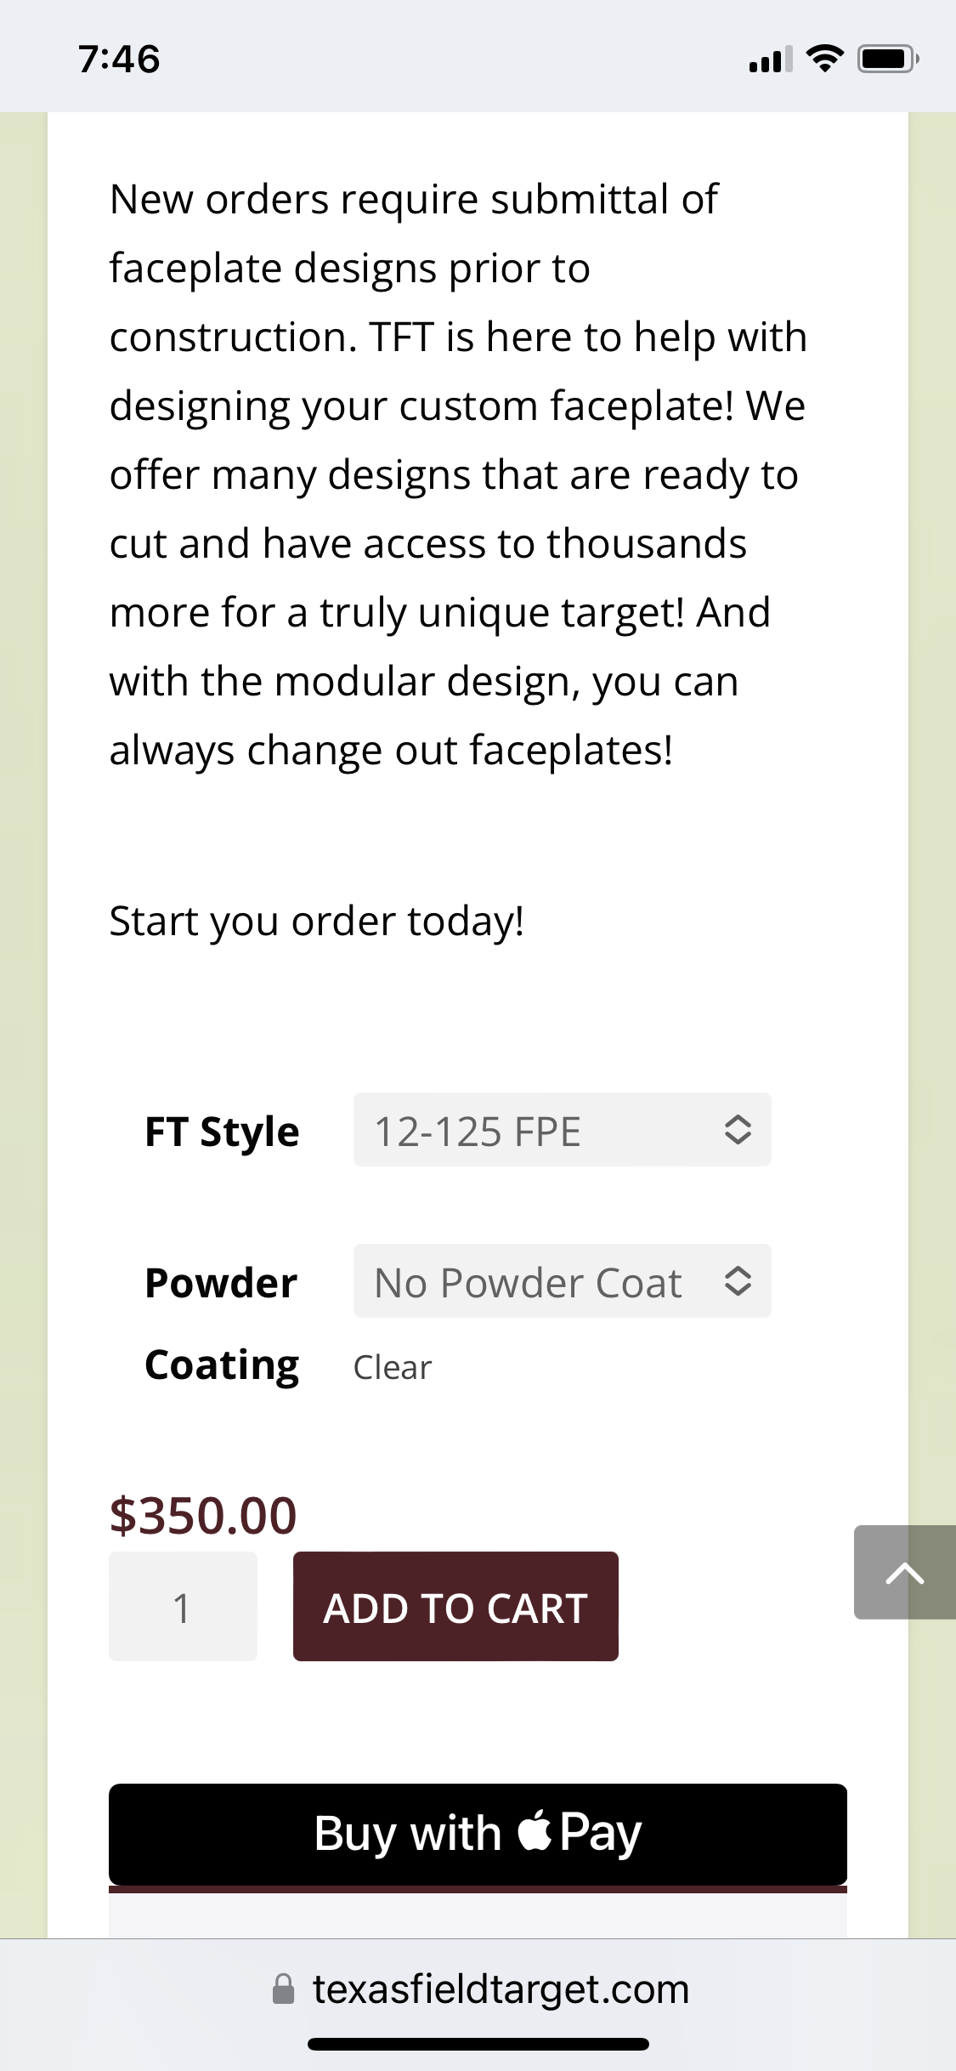The image size is (956, 2071).
Task: Tap the battery indicator icon
Action: click(x=888, y=59)
